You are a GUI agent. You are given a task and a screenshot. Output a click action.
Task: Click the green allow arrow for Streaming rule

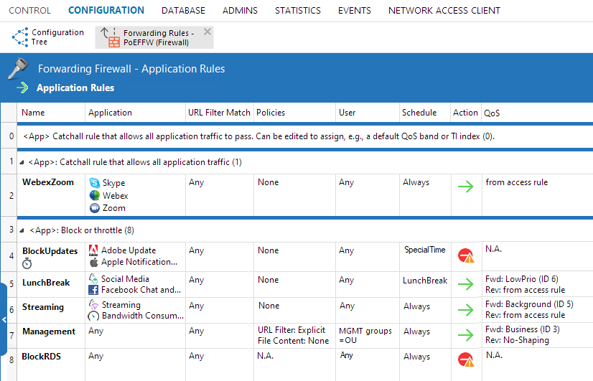466,310
